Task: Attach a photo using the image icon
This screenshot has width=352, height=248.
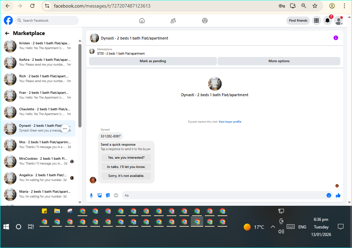Action: (100, 195)
